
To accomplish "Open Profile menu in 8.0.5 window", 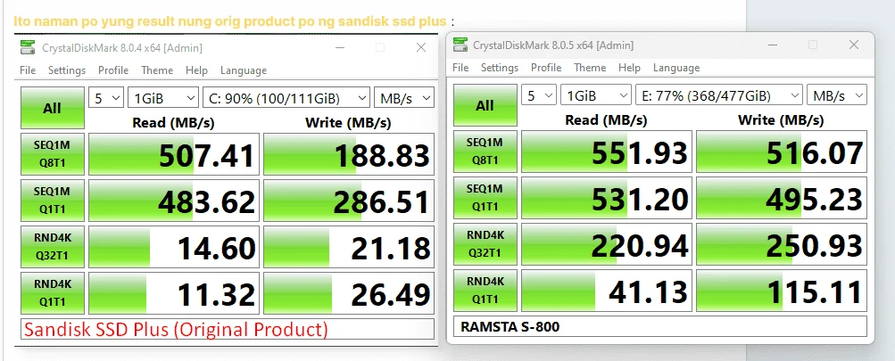I will [546, 67].
